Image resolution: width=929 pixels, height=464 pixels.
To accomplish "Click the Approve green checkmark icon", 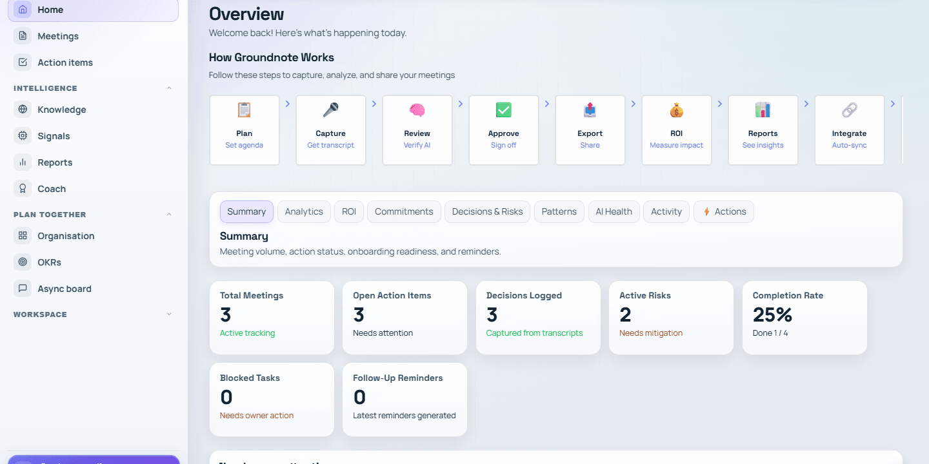I will (504, 110).
